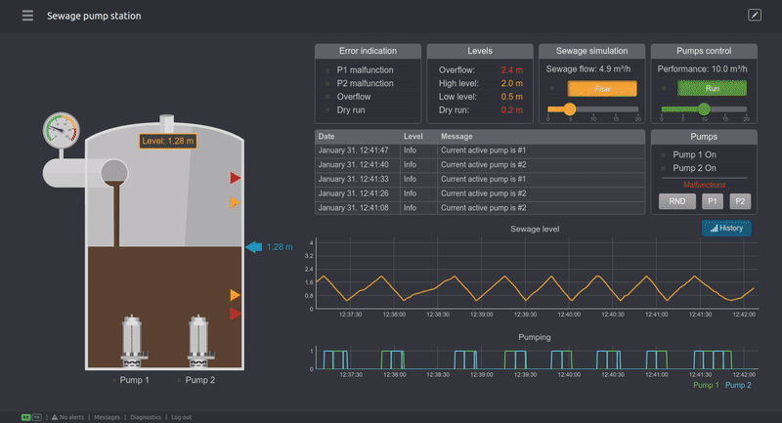Click the sewage flow slider handle
The image size is (782, 423).
click(569, 109)
